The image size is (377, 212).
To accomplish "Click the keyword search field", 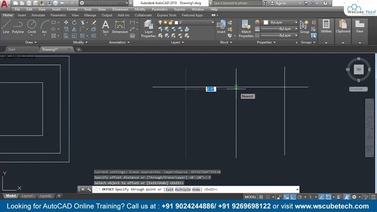I will point(237,3).
